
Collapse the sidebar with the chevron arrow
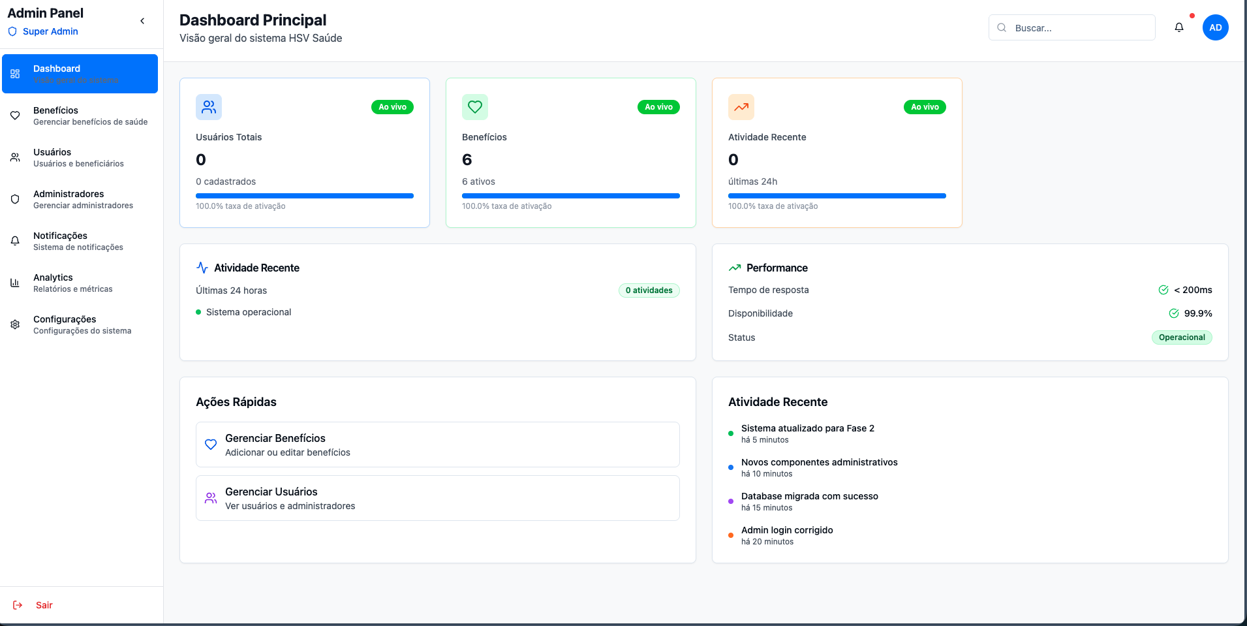point(142,21)
